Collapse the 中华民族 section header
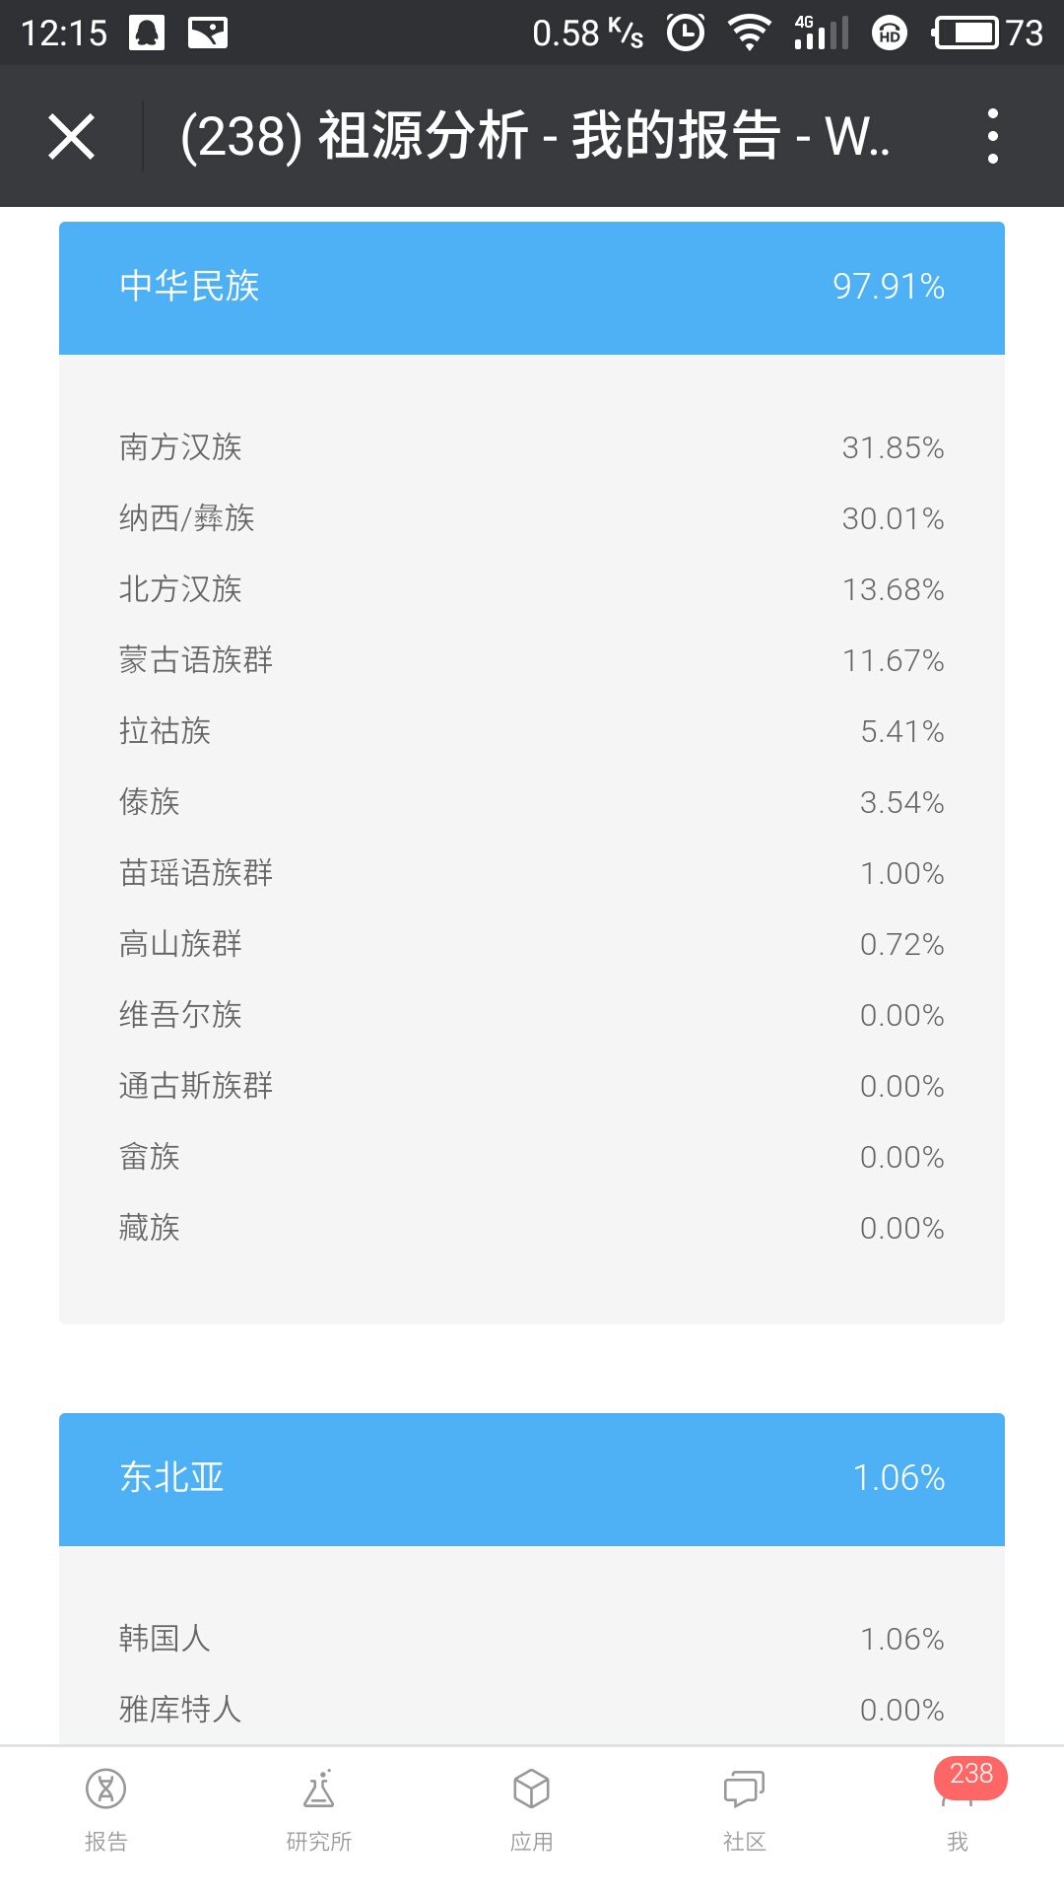The height and width of the screenshot is (1892, 1064). click(532, 287)
